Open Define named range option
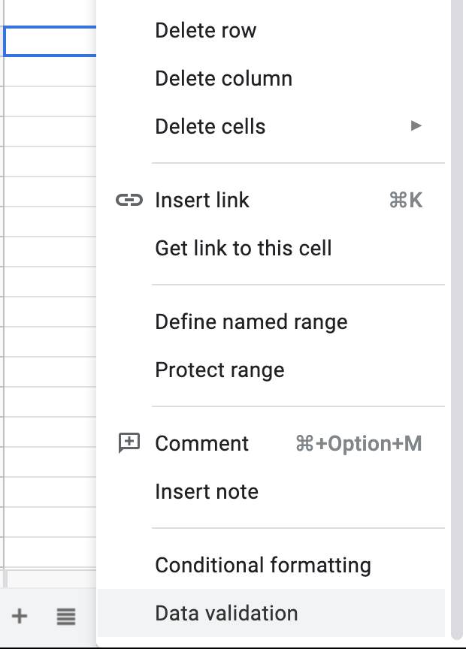 (271, 322)
